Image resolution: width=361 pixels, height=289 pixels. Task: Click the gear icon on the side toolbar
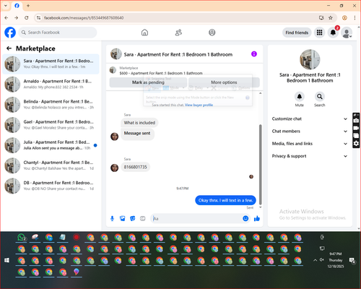tap(356, 144)
